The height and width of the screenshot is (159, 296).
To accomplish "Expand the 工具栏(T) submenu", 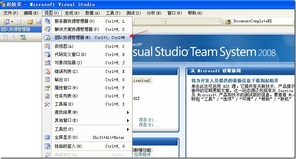I will click(x=87, y=129).
